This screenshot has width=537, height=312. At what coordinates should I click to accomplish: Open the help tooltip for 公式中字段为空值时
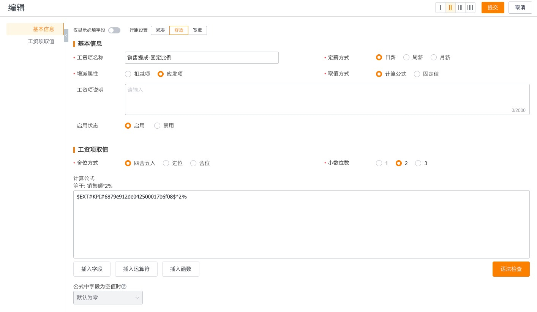(124, 287)
